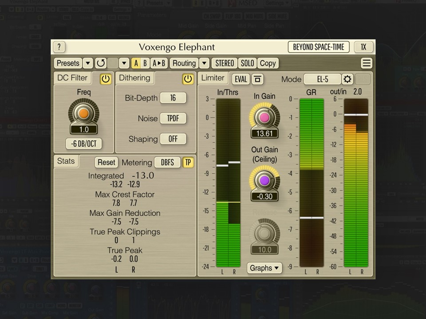Toggle the TP true peak metering button
Viewport: 426px width, 319px height.
point(188,163)
